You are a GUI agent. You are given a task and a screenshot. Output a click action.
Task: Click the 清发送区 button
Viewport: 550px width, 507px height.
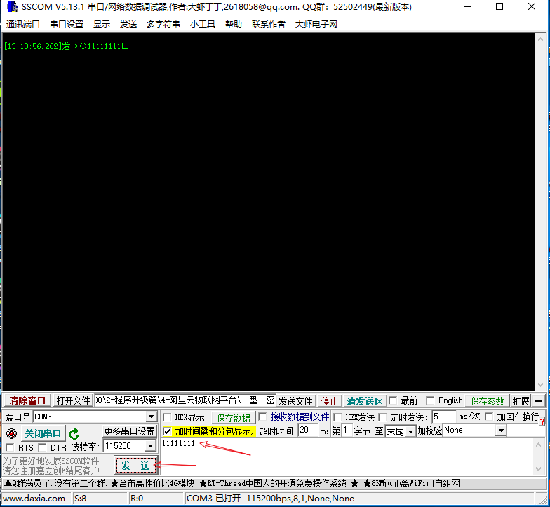365,401
